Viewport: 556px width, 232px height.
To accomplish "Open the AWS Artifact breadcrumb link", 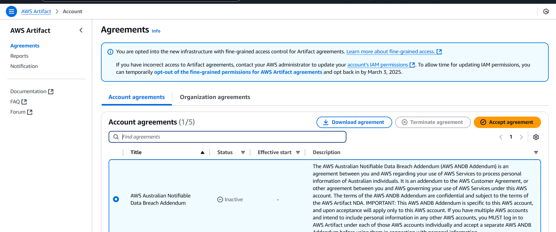I will coord(36,11).
